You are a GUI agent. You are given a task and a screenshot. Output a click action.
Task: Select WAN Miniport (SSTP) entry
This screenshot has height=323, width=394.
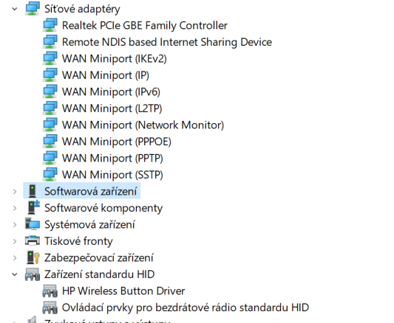112,175
